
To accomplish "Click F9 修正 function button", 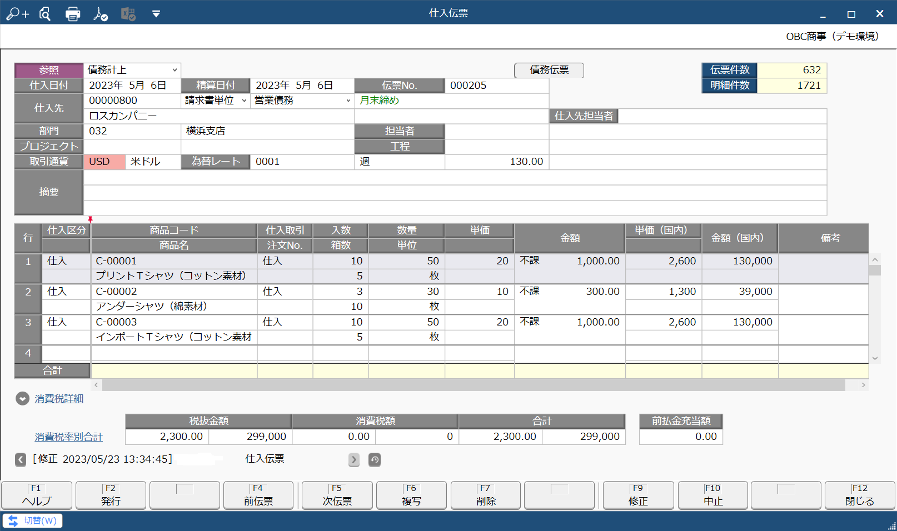I will [638, 495].
